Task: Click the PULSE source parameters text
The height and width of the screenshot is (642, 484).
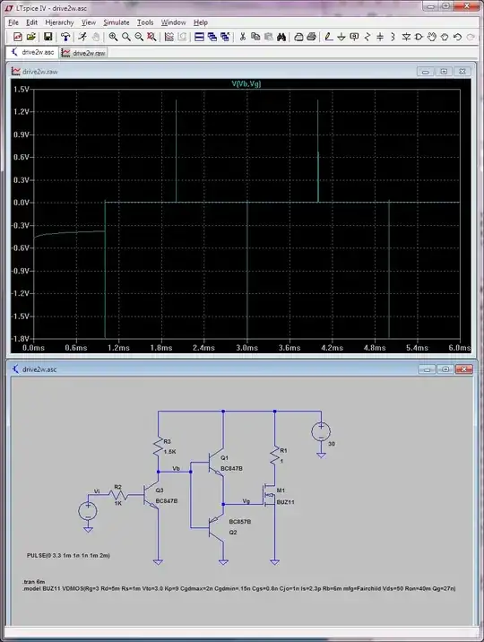Action: coord(68,556)
